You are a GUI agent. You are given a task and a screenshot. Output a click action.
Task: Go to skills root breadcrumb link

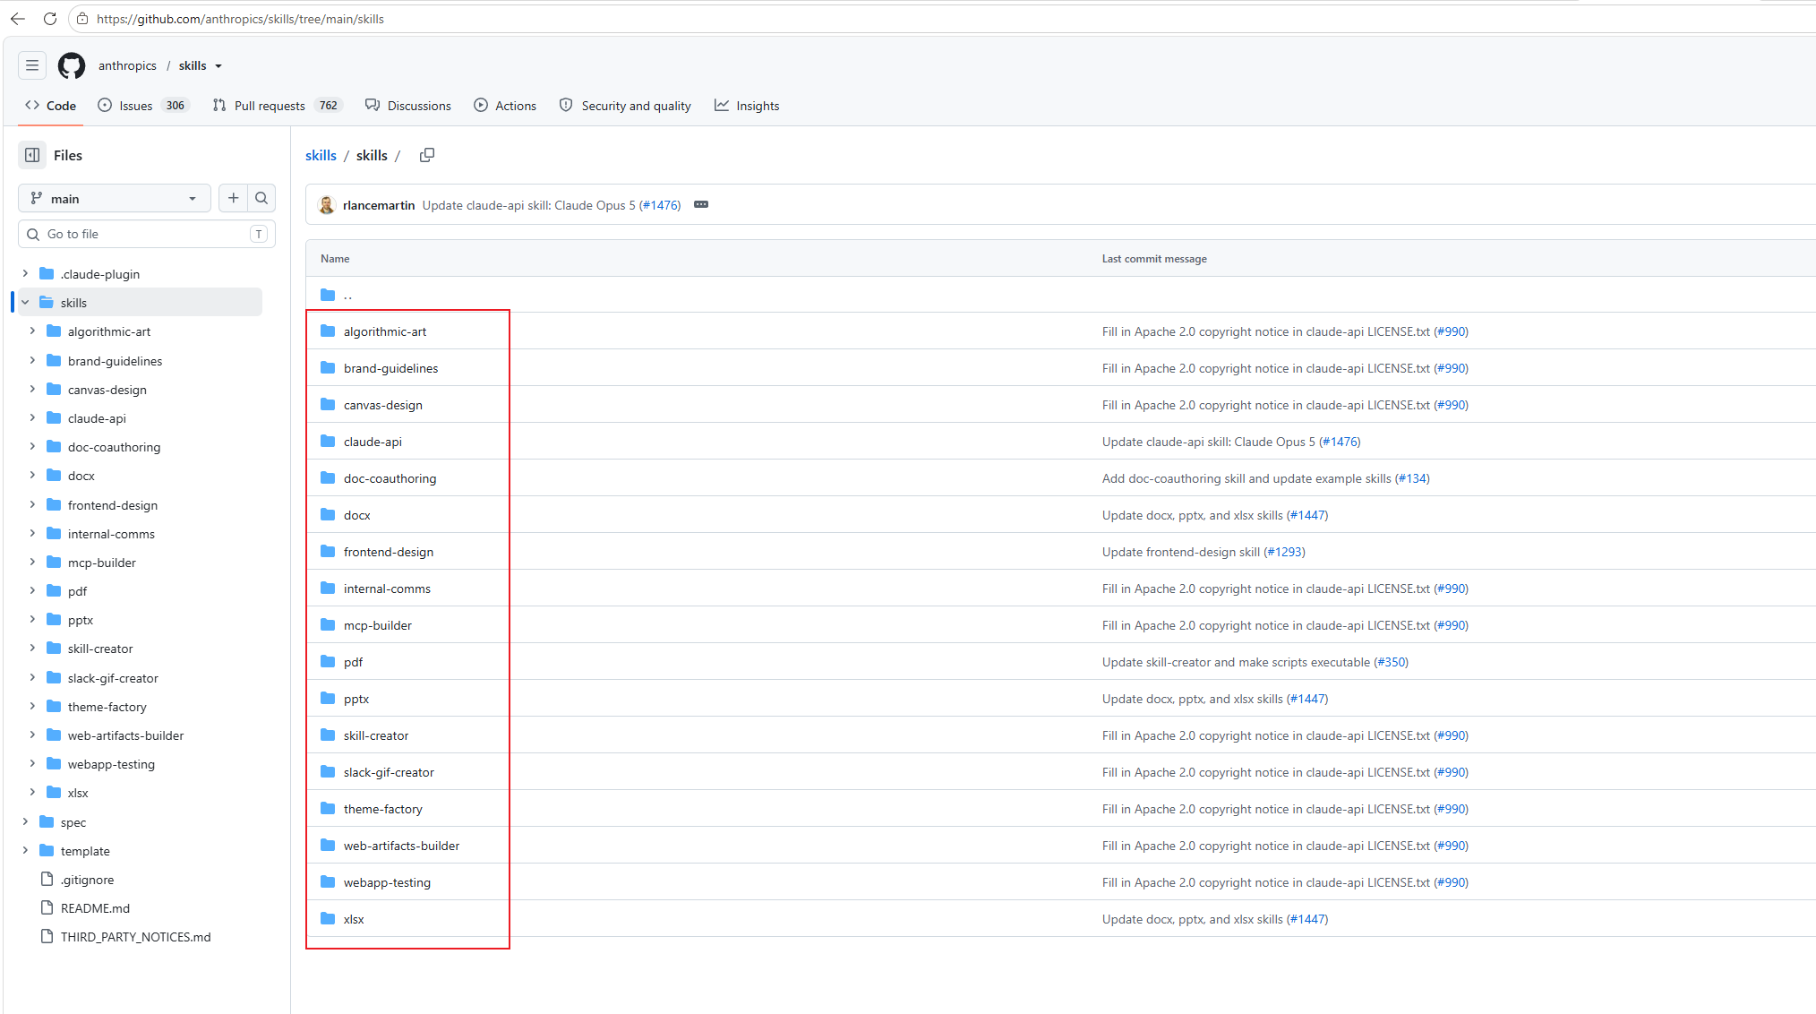pos(321,155)
